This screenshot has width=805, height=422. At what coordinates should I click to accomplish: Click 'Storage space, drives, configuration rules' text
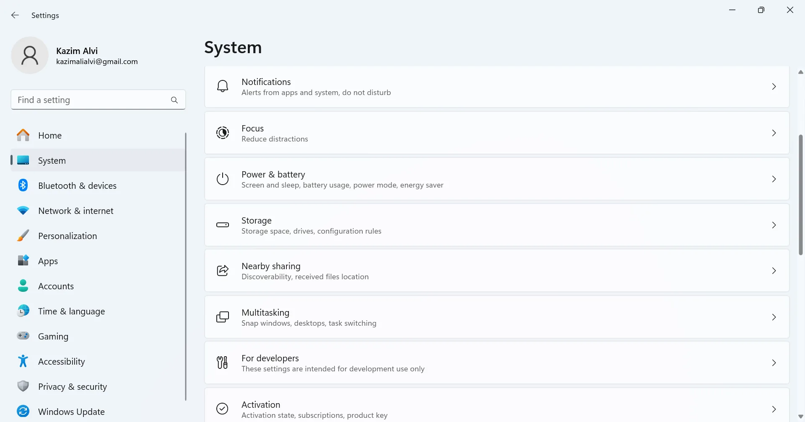312,231
